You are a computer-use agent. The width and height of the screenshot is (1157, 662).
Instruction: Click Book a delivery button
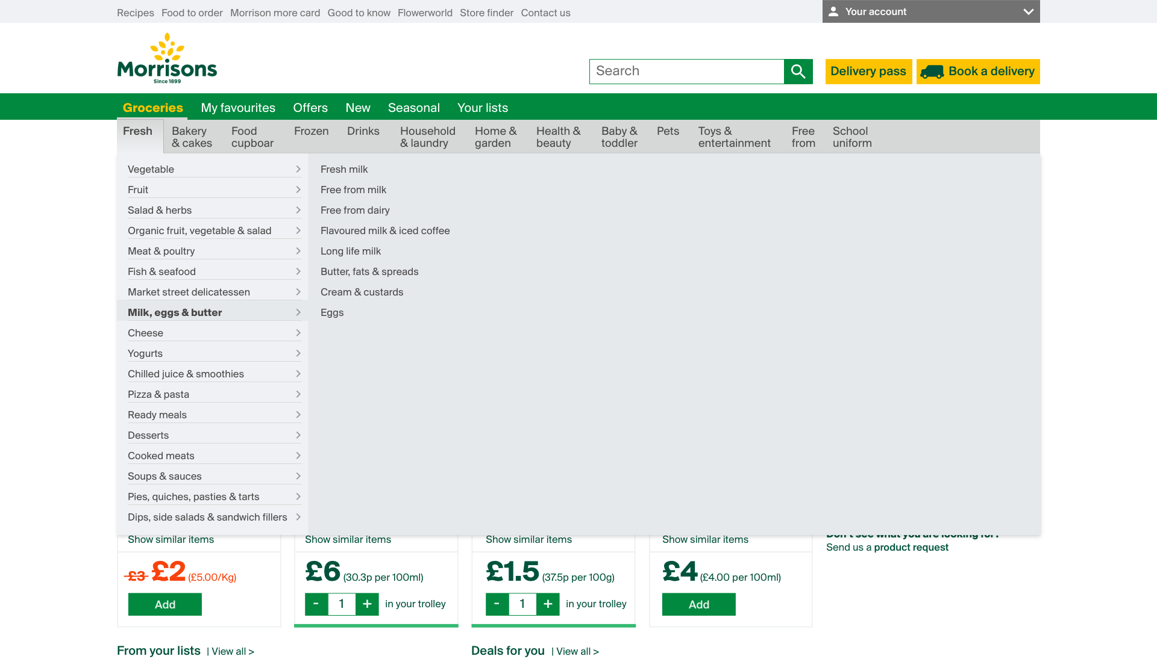click(978, 72)
